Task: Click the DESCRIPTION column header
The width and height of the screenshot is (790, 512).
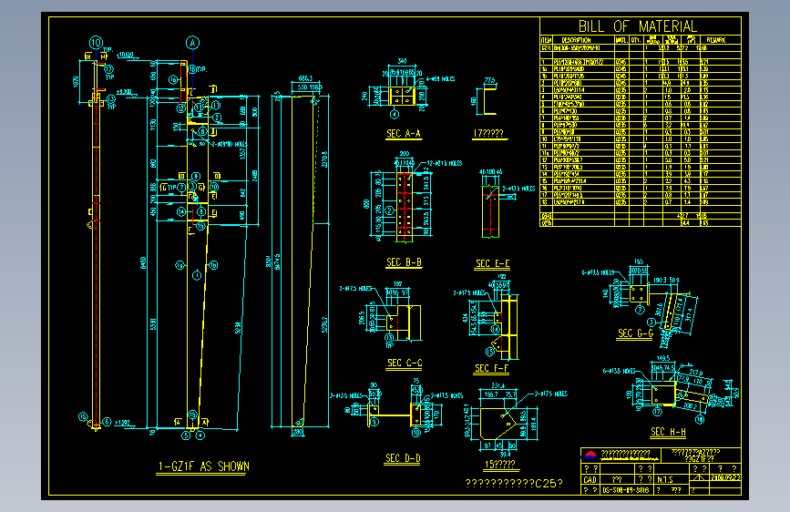Action: tap(576, 40)
